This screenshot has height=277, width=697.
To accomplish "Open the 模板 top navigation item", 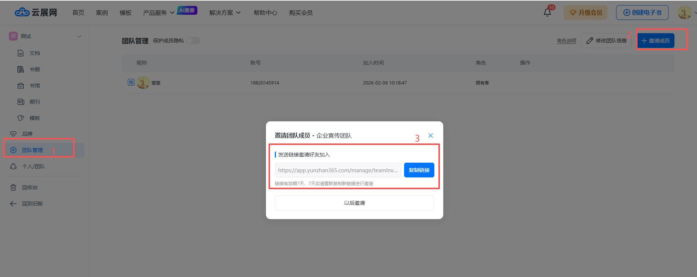I will coord(125,13).
